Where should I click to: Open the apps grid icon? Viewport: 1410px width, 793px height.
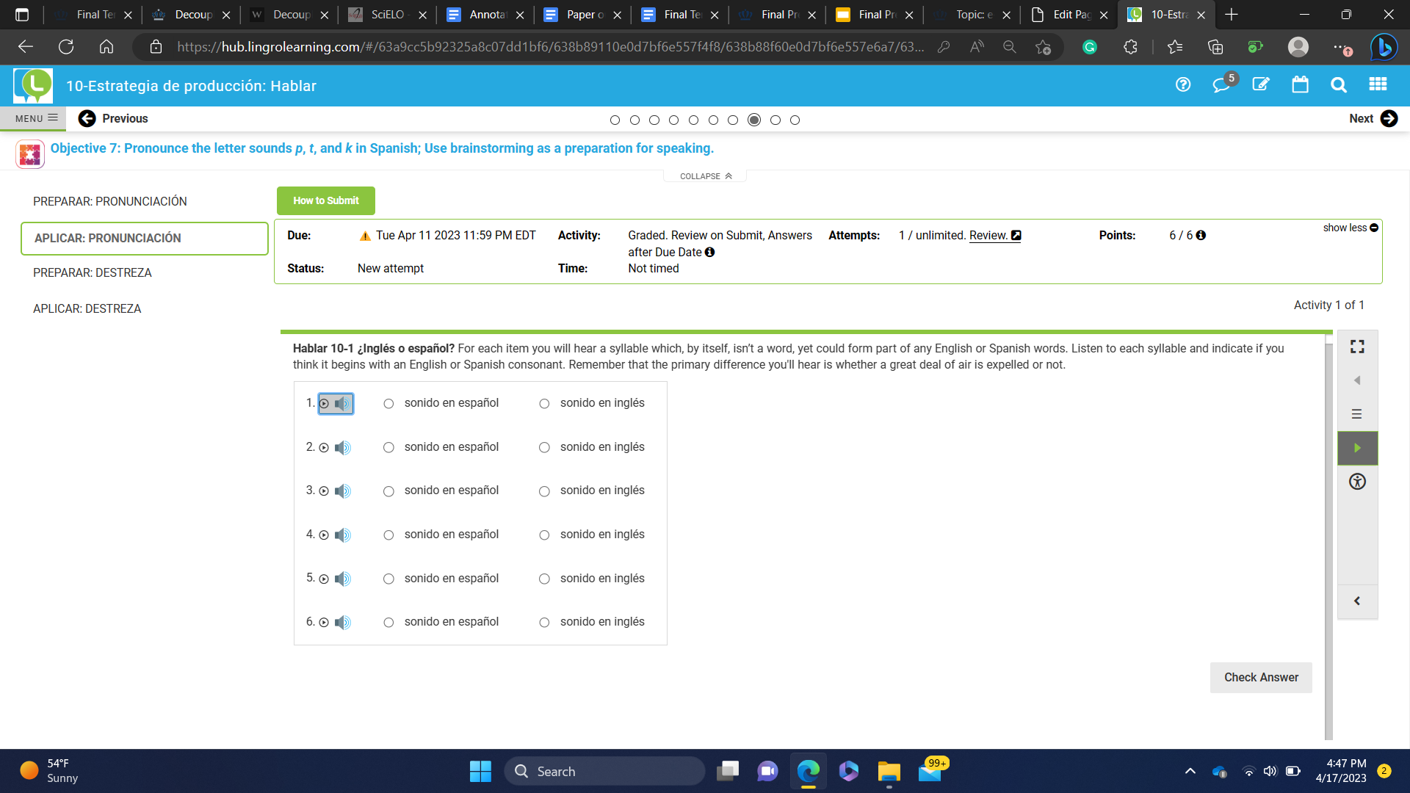[x=1378, y=85]
